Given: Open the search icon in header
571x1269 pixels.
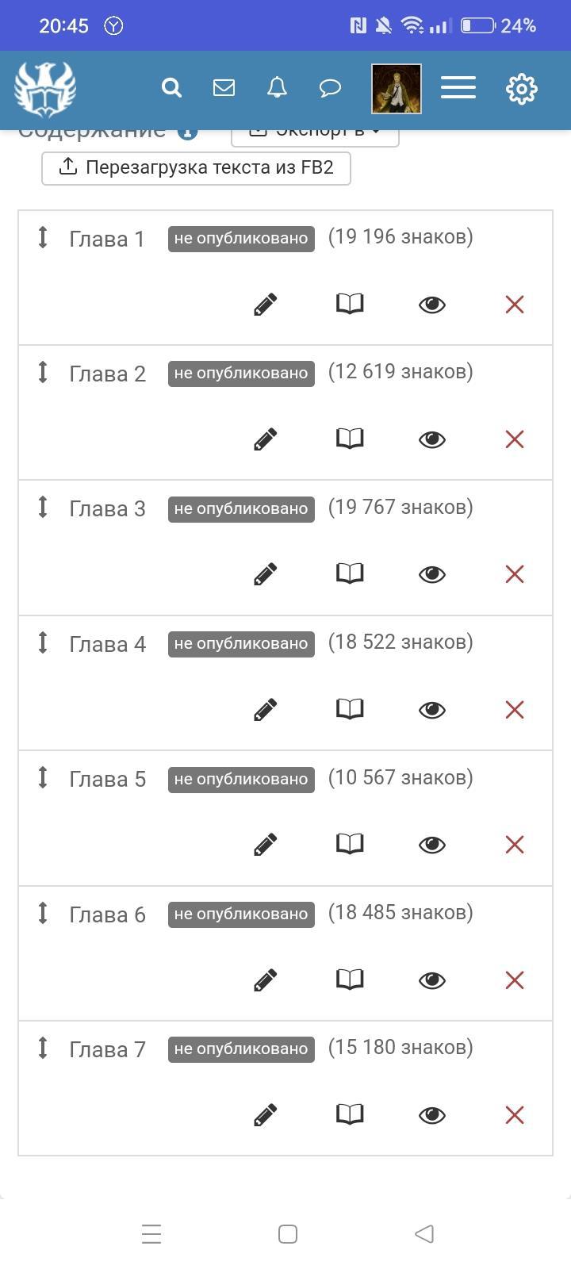Looking at the screenshot, I should coord(171,87).
